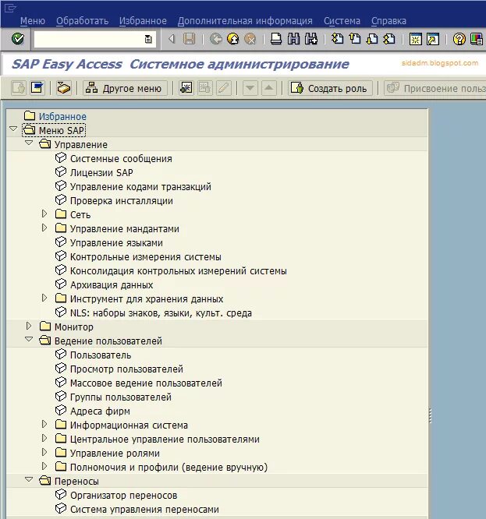
Task: Open the Система menu
Action: [x=342, y=21]
